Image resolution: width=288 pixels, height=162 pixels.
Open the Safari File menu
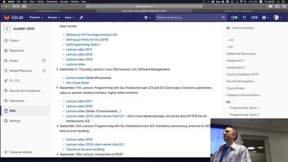click(x=18, y=2)
